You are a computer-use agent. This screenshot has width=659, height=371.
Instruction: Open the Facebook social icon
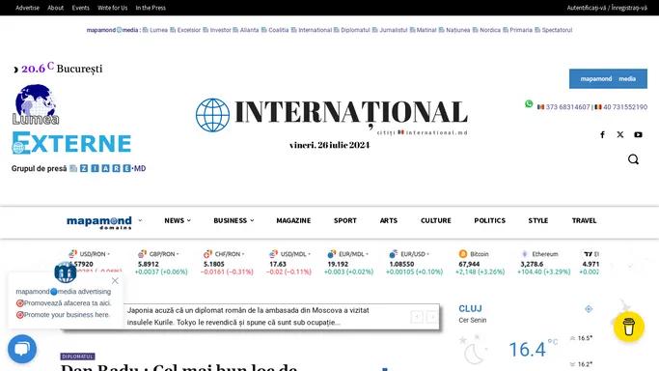click(602, 134)
